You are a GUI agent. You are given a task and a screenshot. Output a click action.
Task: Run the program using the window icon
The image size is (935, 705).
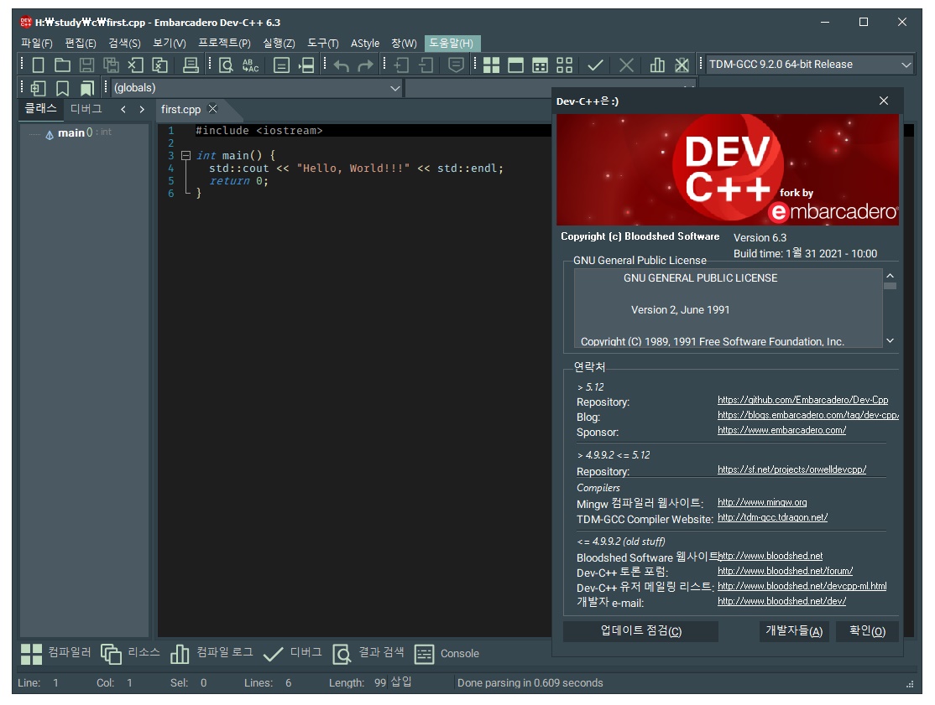click(516, 65)
